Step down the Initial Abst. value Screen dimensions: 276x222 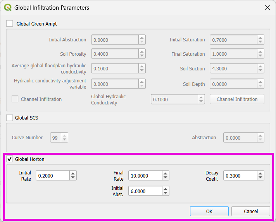click(166, 193)
